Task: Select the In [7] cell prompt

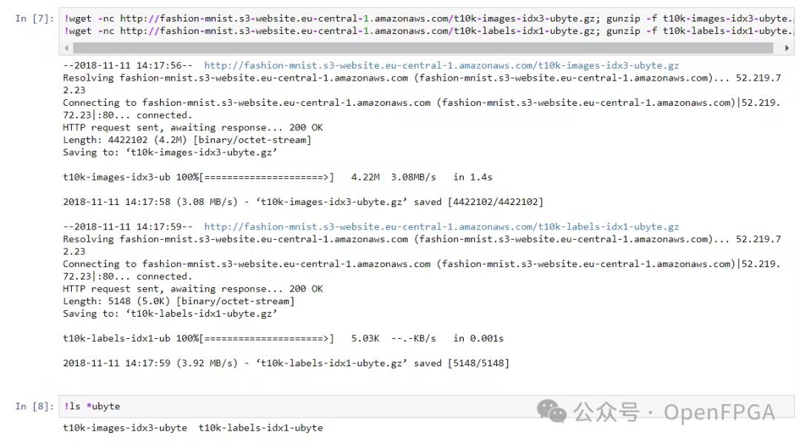Action: [x=34, y=18]
